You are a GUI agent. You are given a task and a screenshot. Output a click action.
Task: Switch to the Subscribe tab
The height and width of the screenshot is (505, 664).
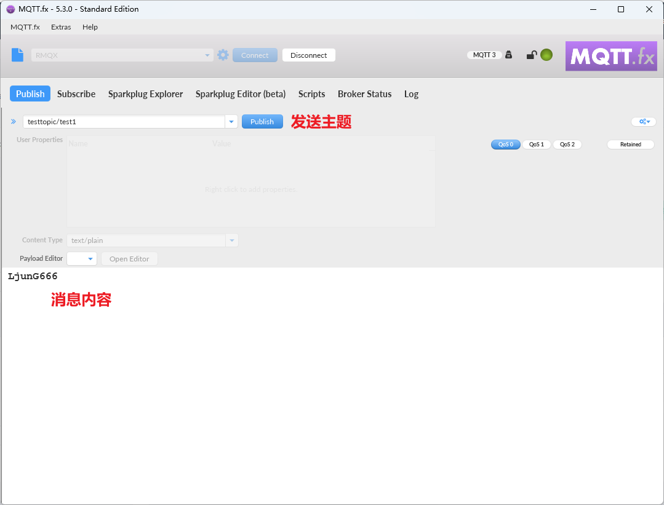pos(76,94)
